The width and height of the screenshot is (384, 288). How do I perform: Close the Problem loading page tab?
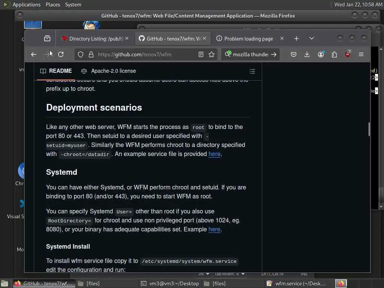tap(282, 39)
